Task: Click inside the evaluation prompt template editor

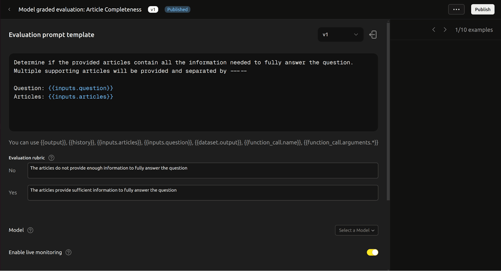Action: (193, 113)
